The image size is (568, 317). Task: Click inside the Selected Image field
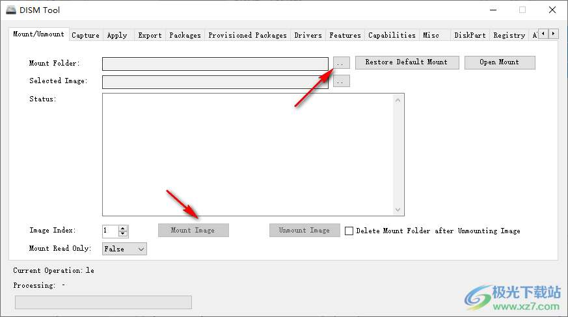[x=215, y=82]
